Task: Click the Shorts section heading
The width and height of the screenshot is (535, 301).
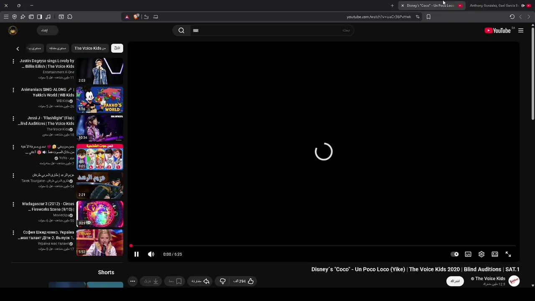Action: tap(106, 272)
